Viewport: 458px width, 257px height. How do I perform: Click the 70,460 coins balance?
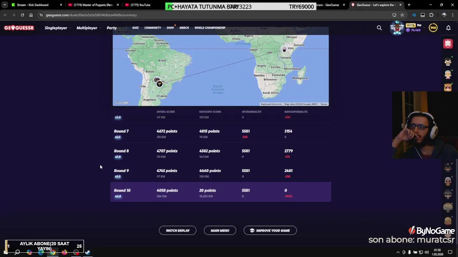click(x=413, y=30)
